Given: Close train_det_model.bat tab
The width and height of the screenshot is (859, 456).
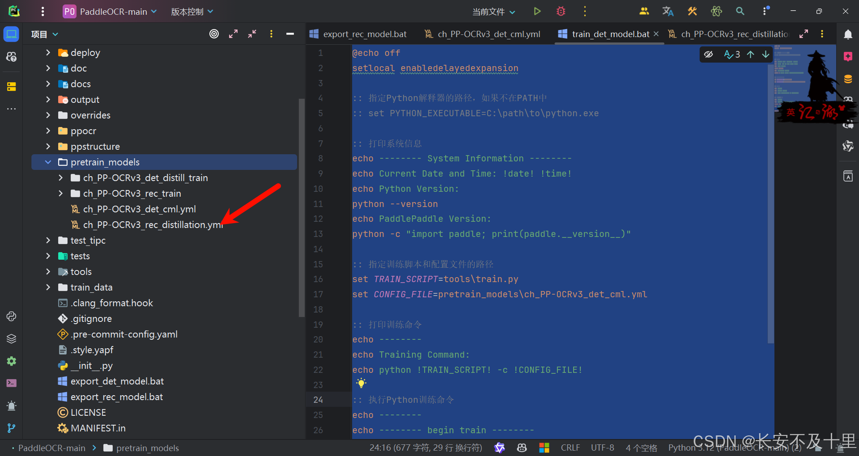Looking at the screenshot, I should click(656, 34).
